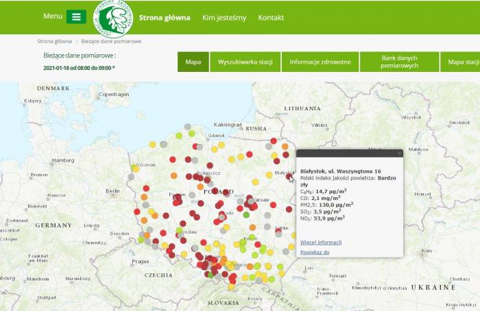Open the Informacje zdrowotne tab
The image size is (480, 311).
point(320,62)
